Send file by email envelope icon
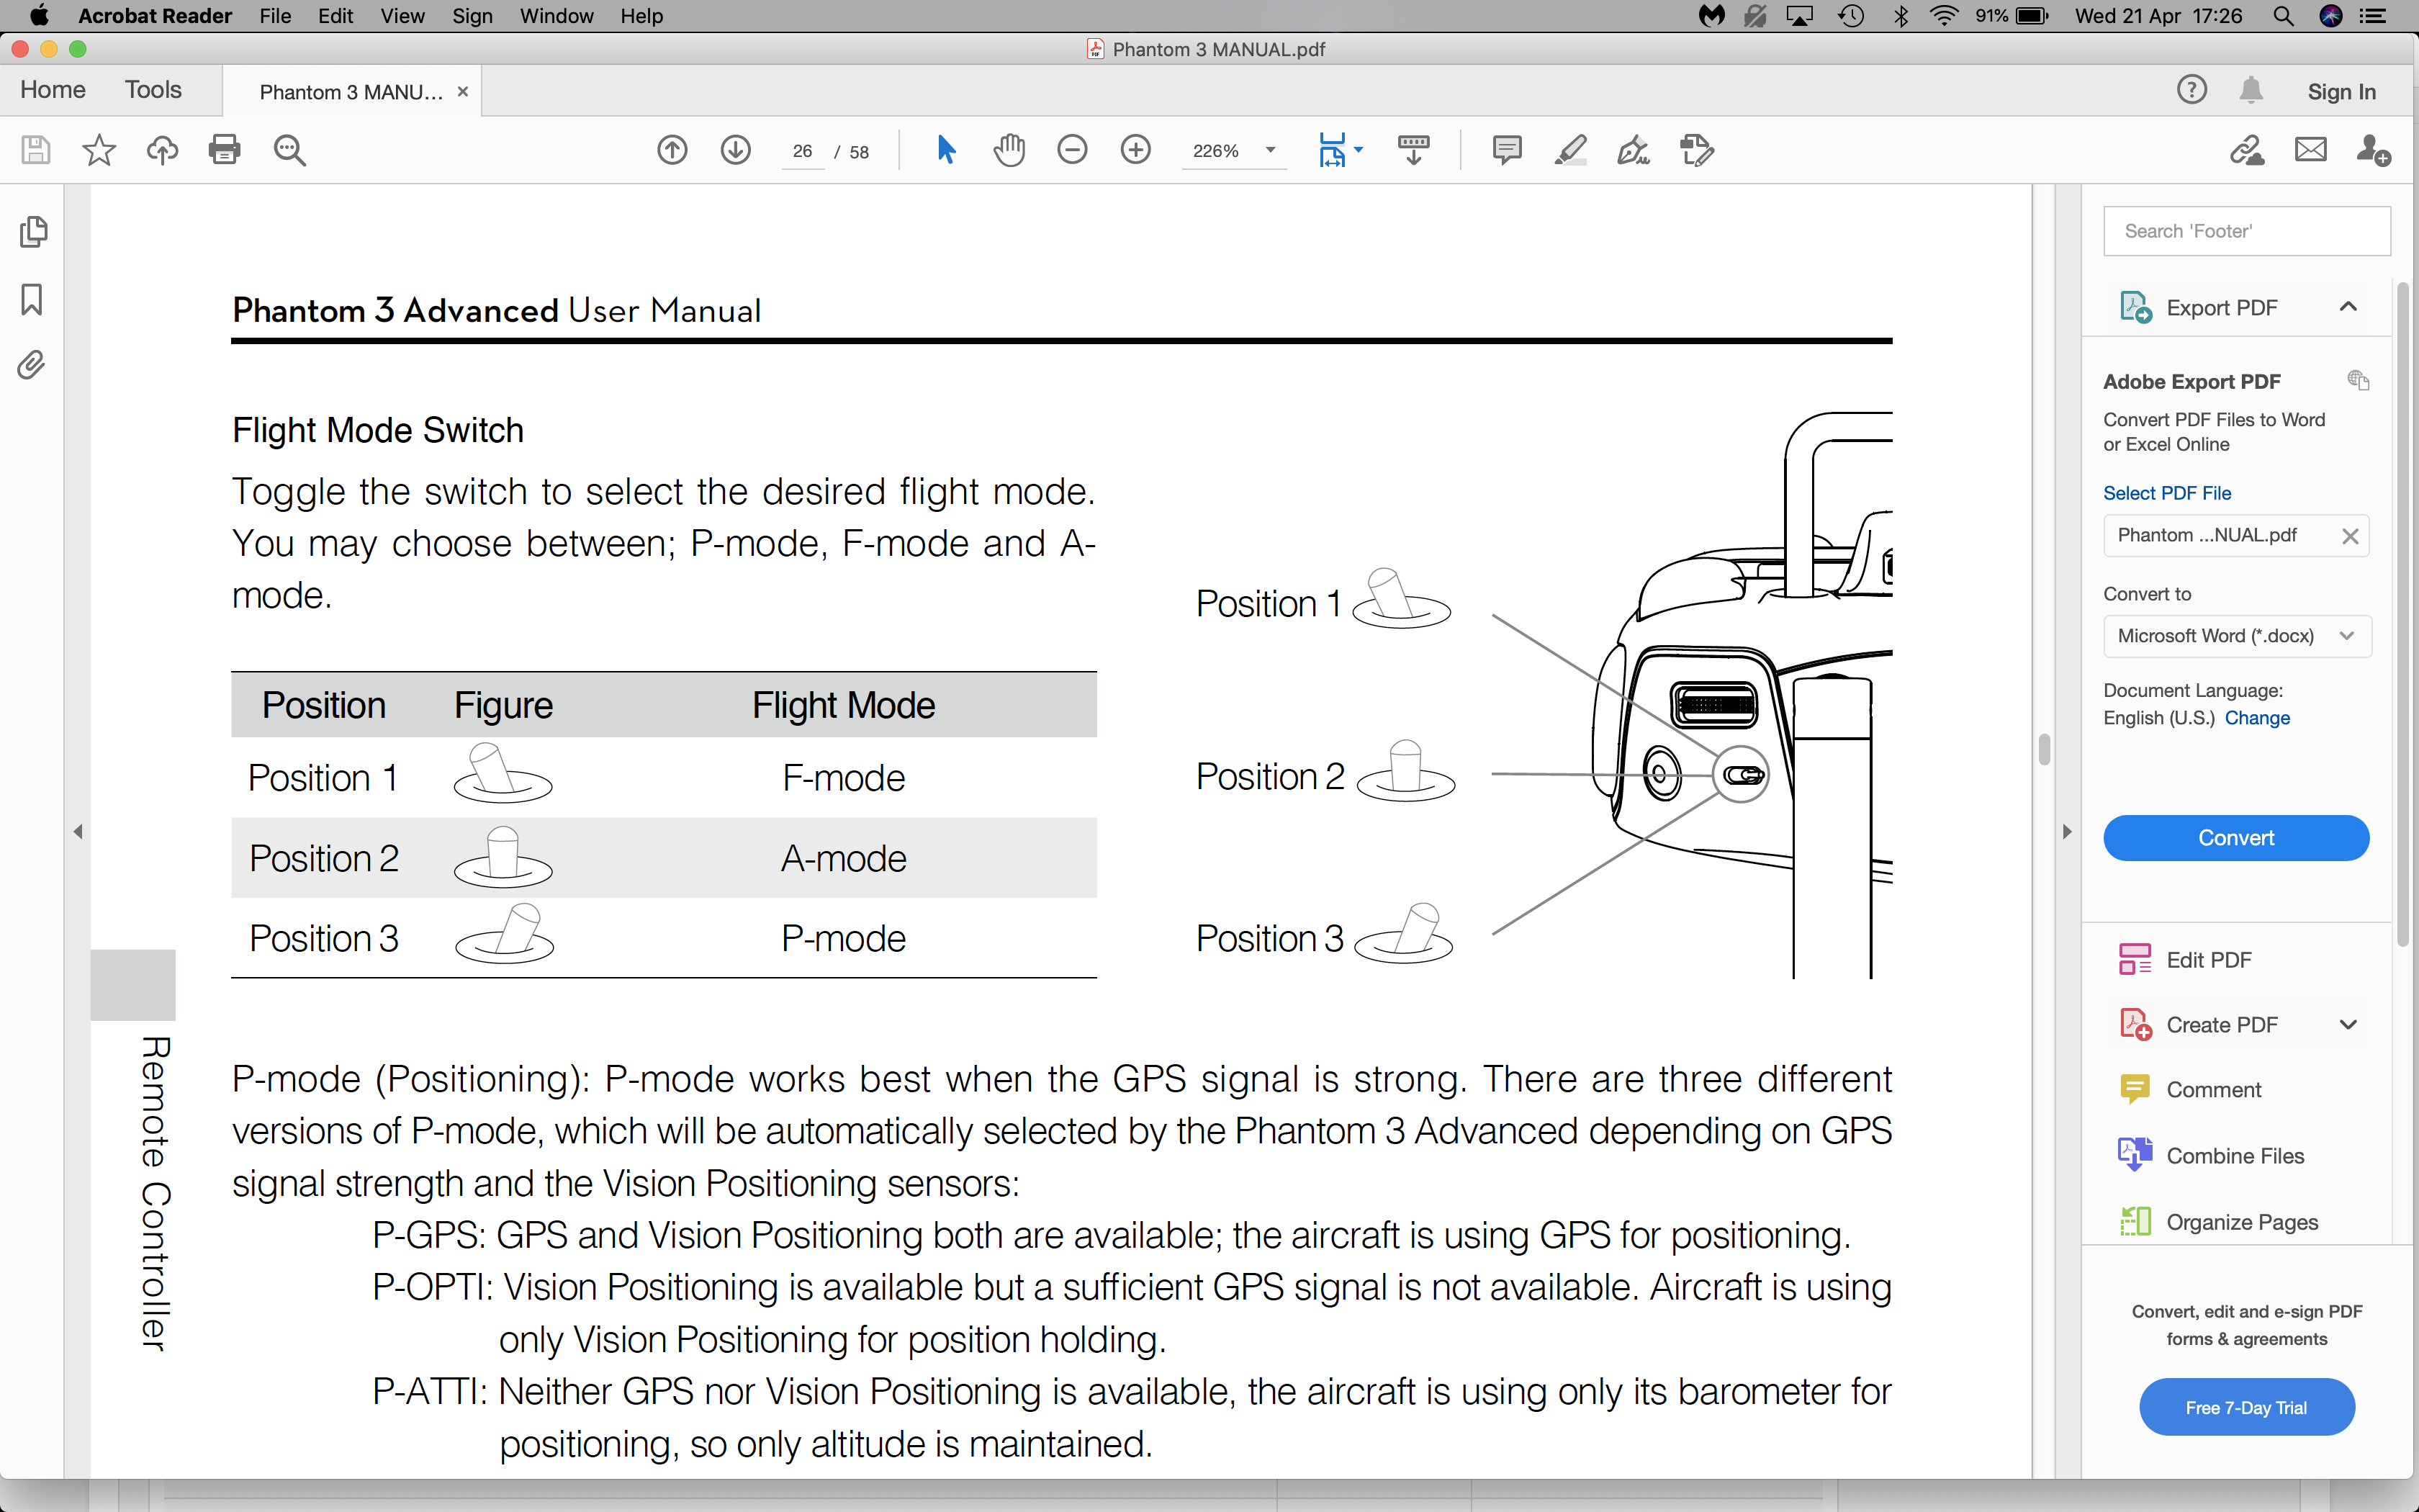This screenshot has width=2419, height=1512. (2310, 150)
